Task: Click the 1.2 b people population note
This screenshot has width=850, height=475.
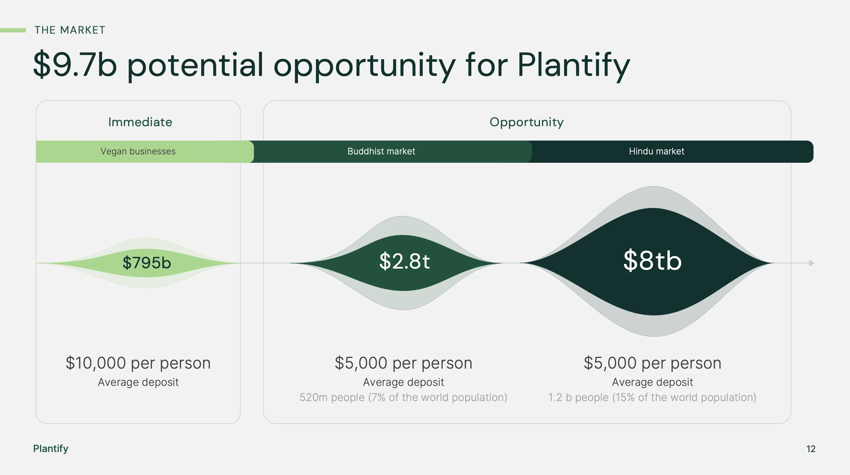Action: pos(652,397)
